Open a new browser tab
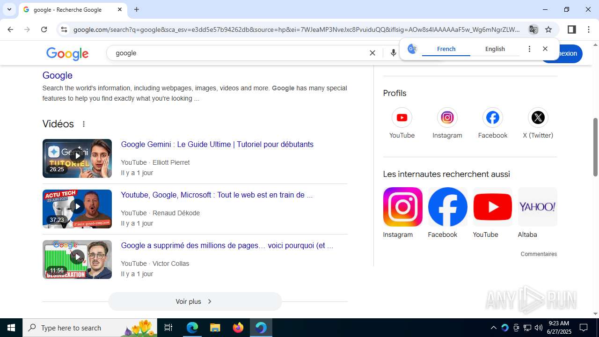Screen dimensions: 599x337 coord(137,9)
